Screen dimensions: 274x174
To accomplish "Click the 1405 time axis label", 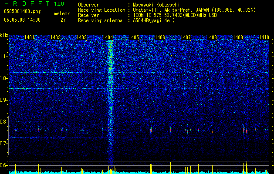I will click(134, 37).
